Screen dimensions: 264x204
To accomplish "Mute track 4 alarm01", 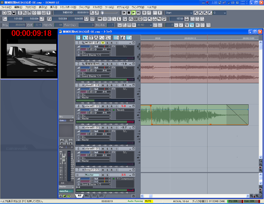I will click(x=103, y=106).
